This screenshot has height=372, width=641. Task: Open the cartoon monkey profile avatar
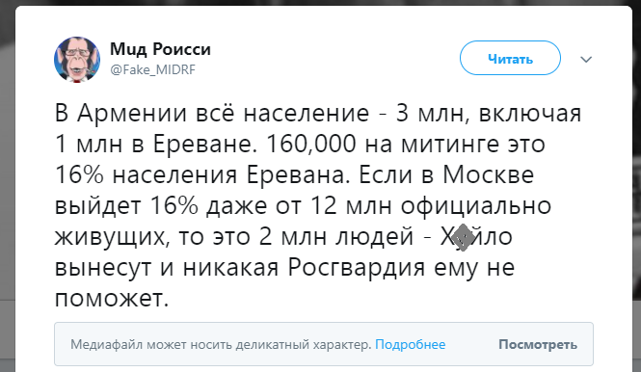pyautogui.click(x=77, y=60)
